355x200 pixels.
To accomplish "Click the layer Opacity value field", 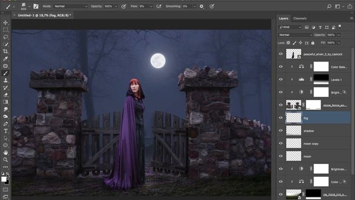I will tap(331, 35).
